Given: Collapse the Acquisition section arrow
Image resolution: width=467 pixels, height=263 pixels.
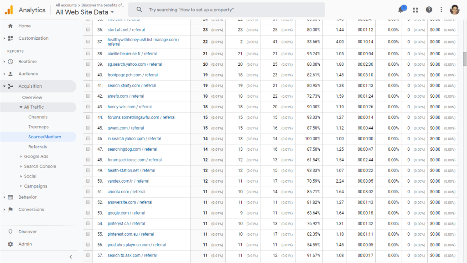Looking at the screenshot, I should 4,86.
